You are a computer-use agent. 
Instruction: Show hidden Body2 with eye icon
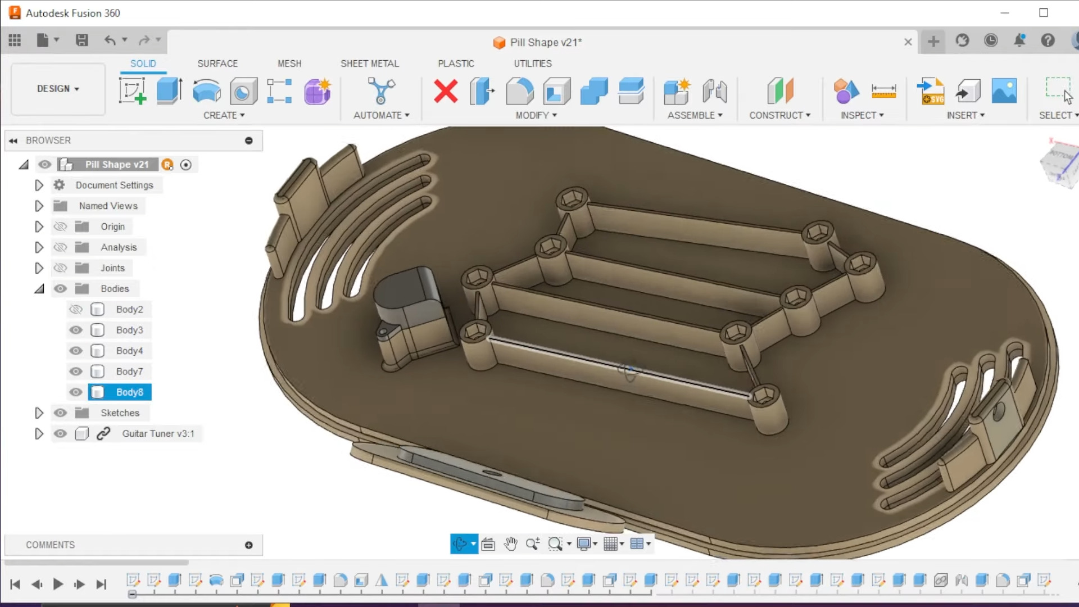(76, 309)
